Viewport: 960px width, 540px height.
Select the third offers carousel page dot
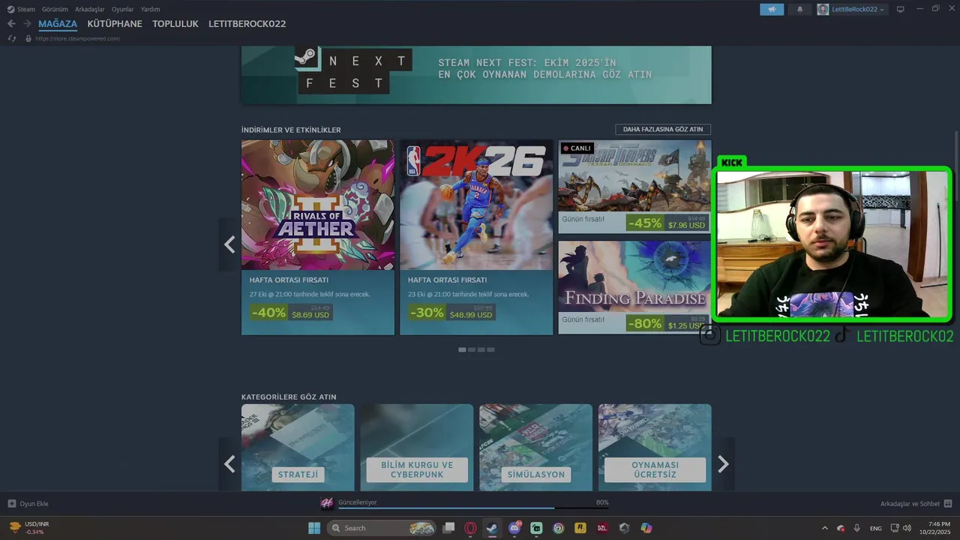click(x=481, y=349)
